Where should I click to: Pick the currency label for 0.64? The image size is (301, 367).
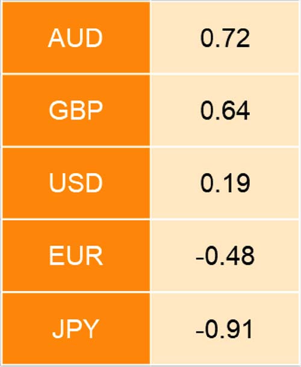tap(76, 110)
